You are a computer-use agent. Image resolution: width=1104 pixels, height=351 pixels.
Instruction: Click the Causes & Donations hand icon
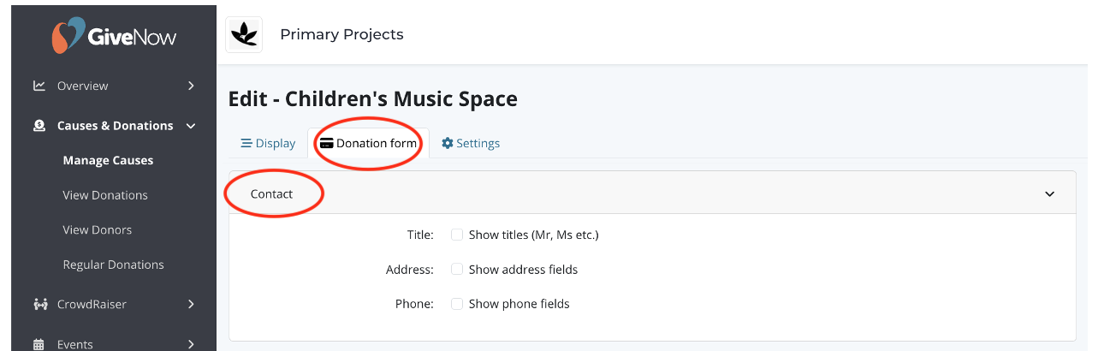tap(39, 126)
